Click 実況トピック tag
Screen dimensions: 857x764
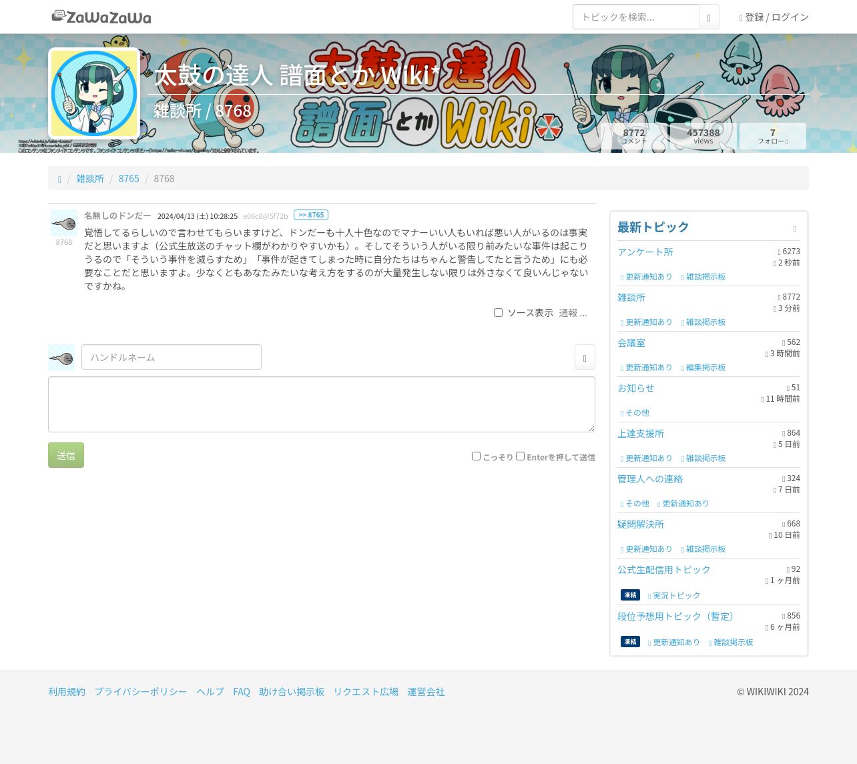pyautogui.click(x=674, y=595)
